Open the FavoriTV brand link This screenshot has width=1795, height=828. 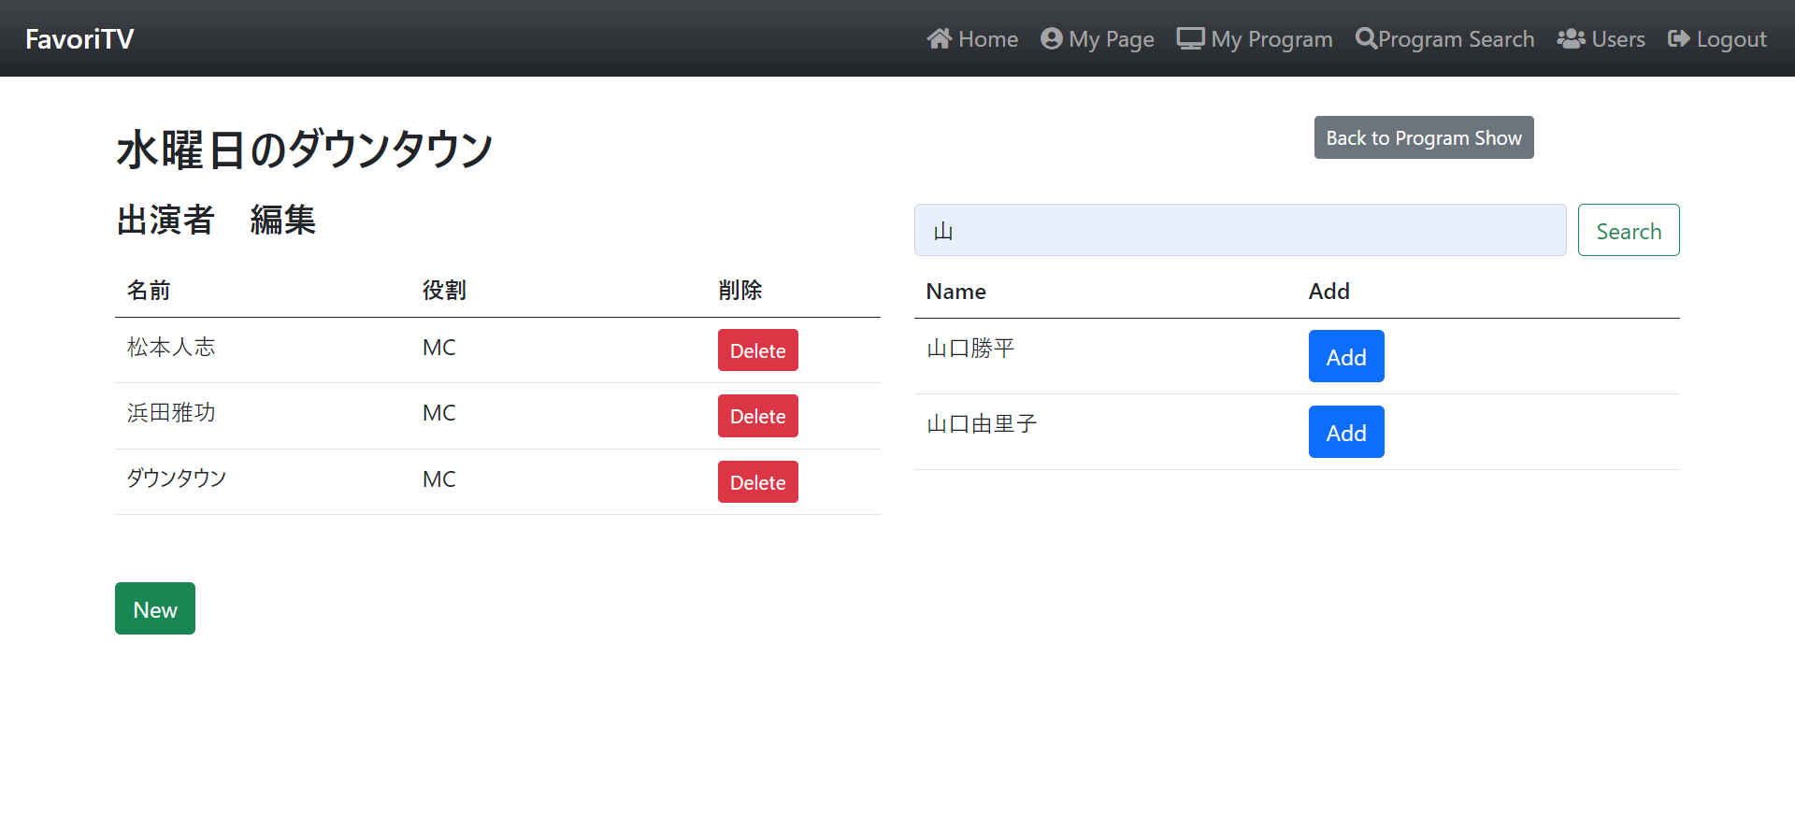point(79,38)
